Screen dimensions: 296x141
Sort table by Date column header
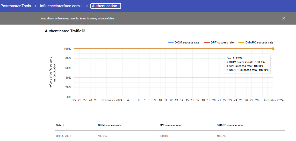tap(59, 125)
